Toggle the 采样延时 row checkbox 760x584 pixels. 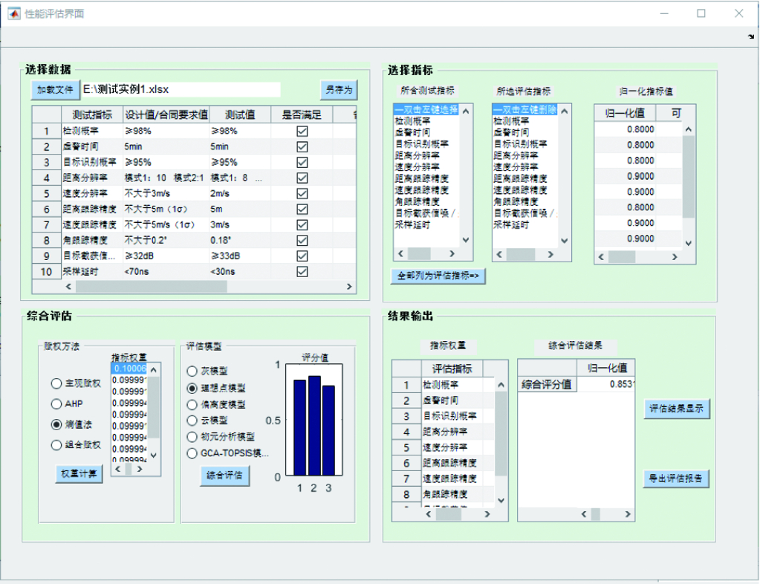click(x=302, y=271)
